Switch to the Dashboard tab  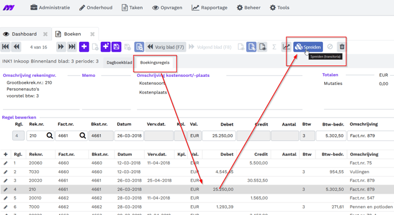pyautogui.click(x=24, y=34)
